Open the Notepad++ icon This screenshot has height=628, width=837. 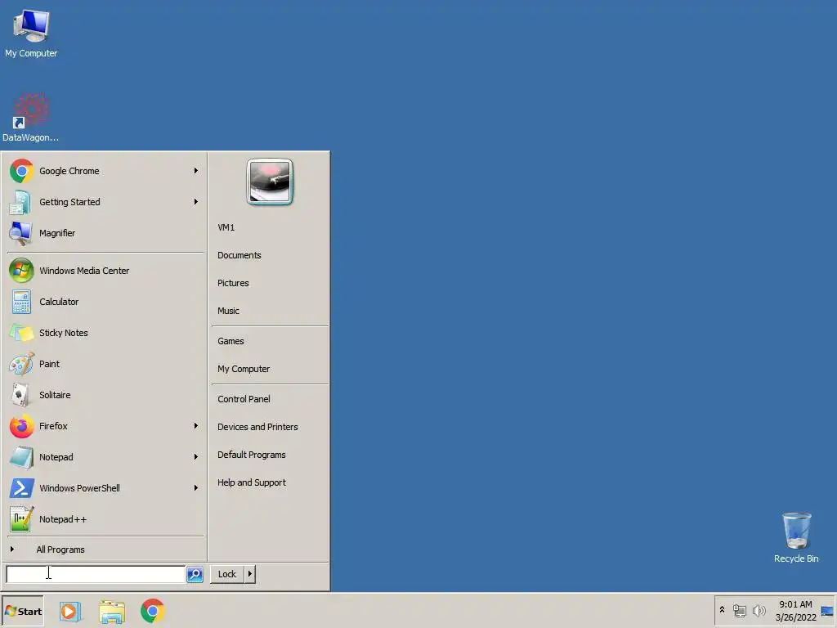tap(20, 519)
